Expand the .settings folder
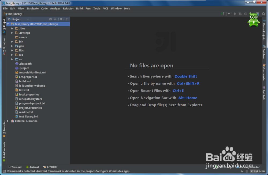Image resolution: width=268 pixels, height=175 pixels. coord(12,33)
